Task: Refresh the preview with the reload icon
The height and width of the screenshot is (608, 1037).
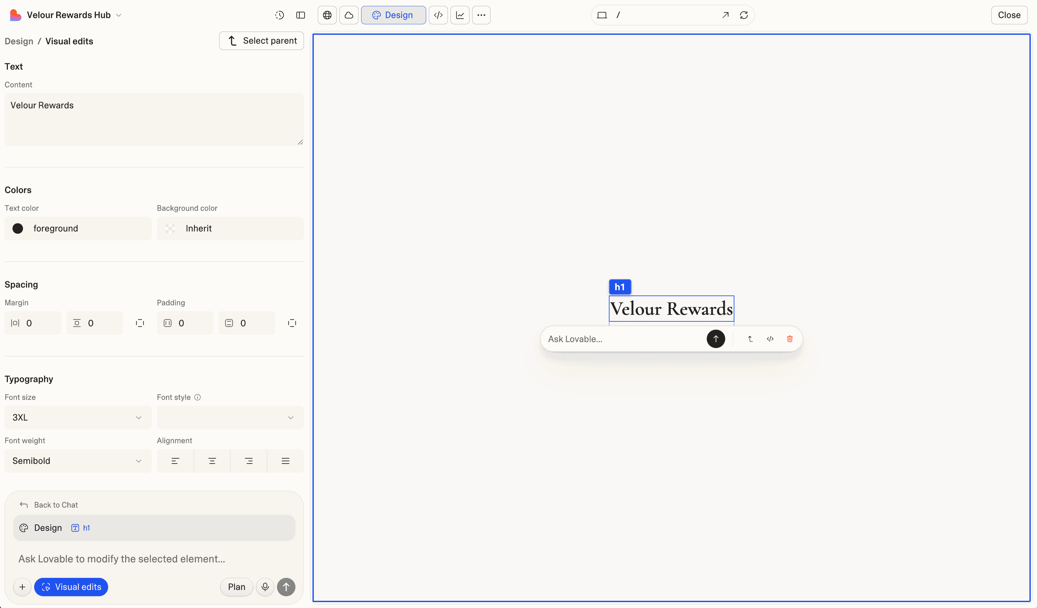Action: pos(744,15)
